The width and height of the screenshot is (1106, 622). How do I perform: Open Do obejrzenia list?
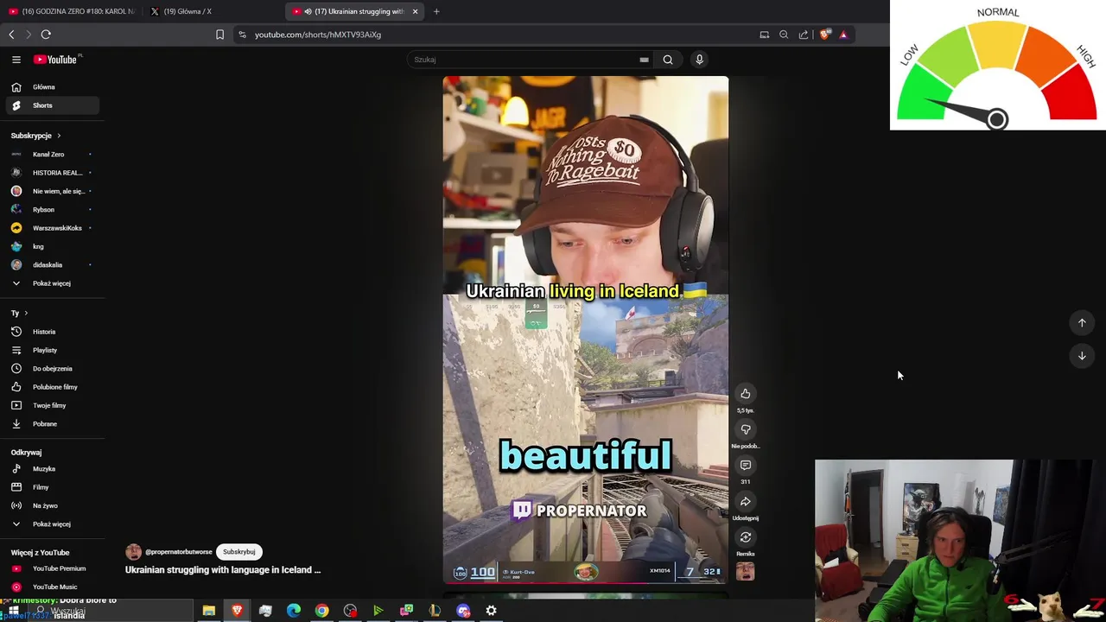pos(52,369)
